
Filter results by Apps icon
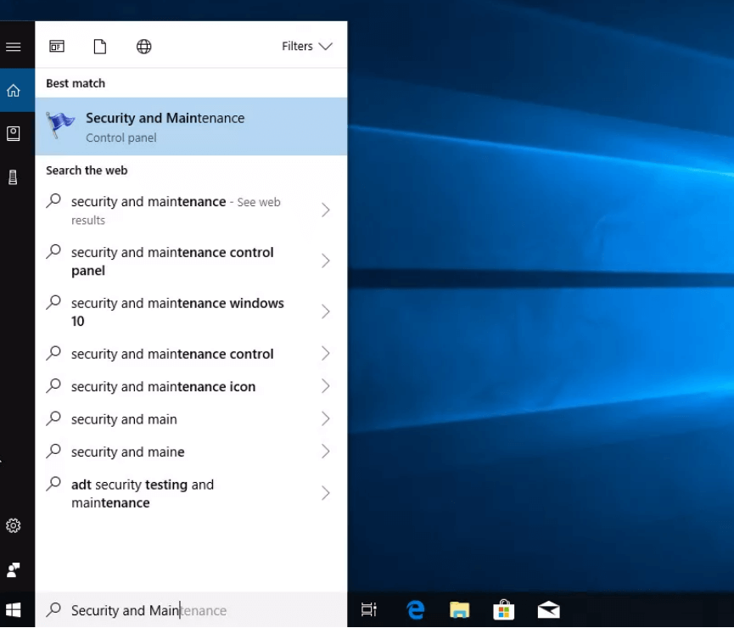(57, 47)
